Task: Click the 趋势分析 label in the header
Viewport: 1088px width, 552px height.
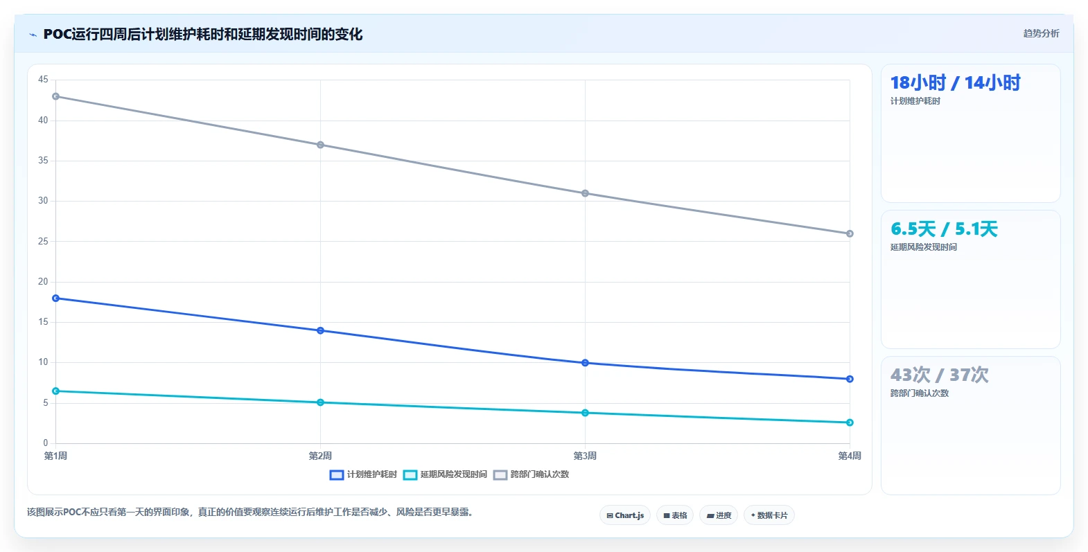Action: (1041, 33)
